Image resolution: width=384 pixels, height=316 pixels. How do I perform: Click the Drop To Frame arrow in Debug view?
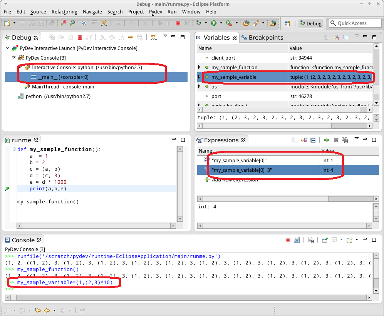pyautogui.click(x=131, y=37)
